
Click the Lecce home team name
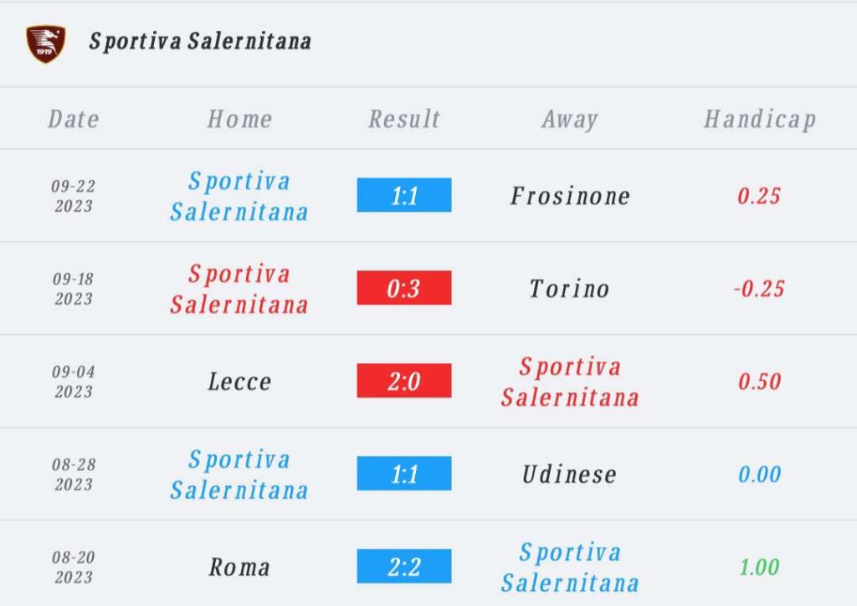click(x=239, y=382)
